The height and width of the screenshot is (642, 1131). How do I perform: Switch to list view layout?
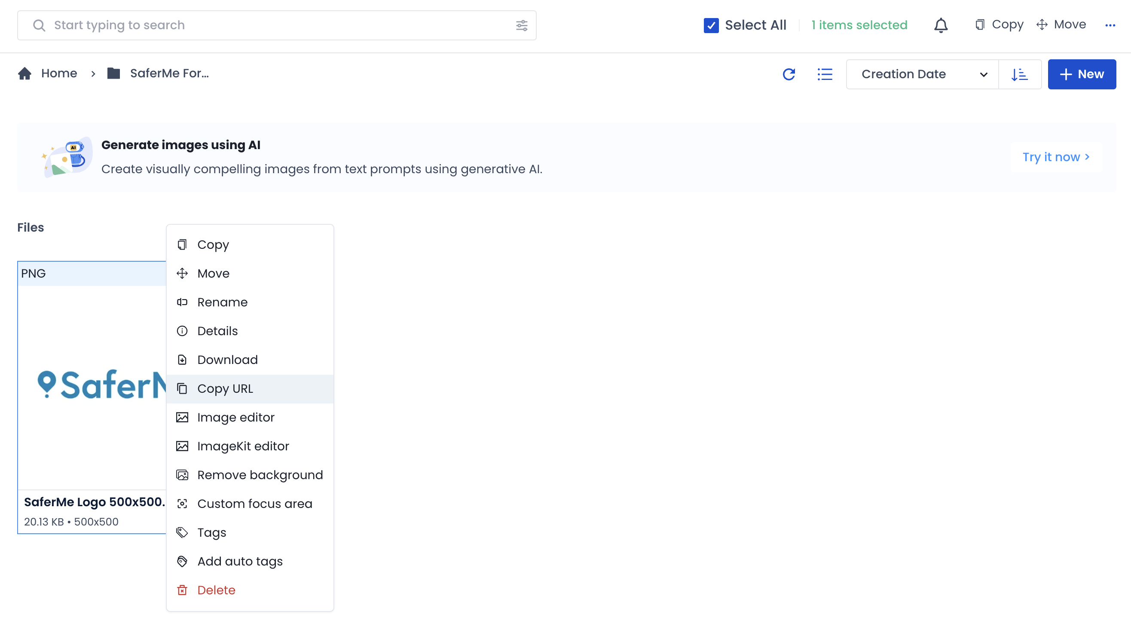coord(825,74)
